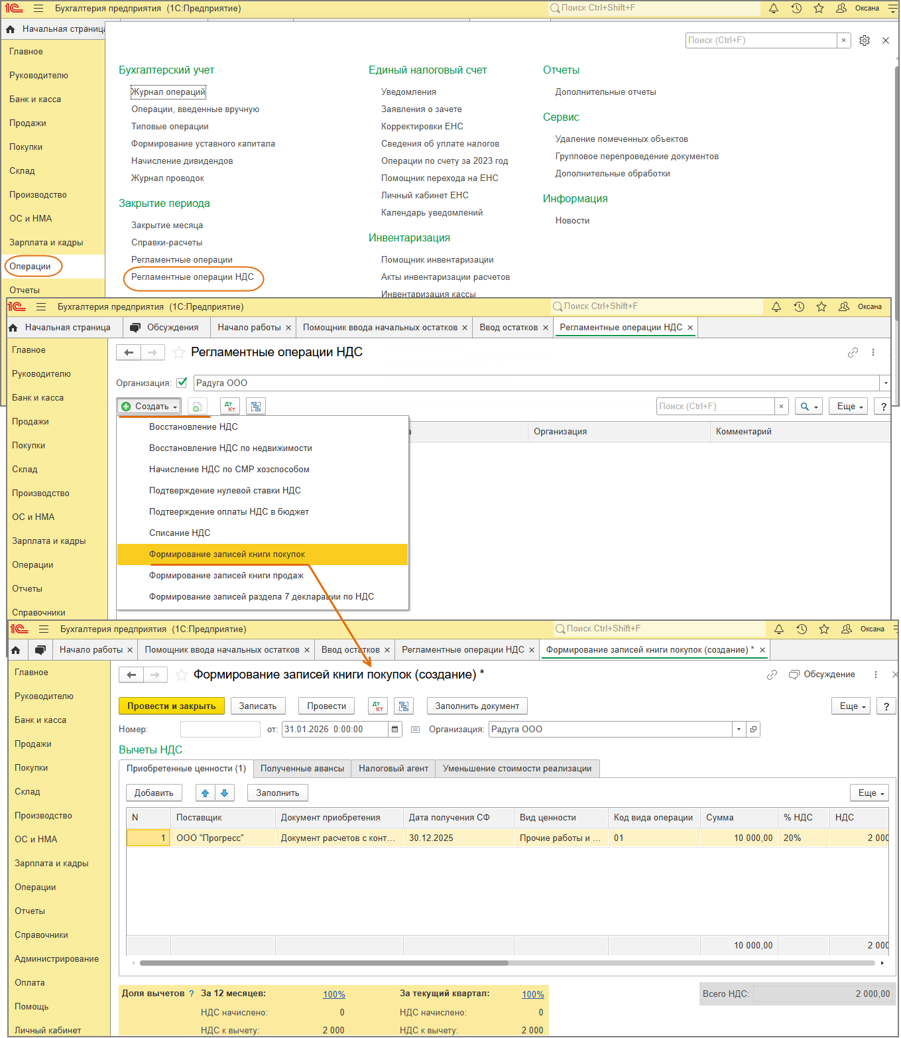Click the Заполнить документ button
This screenshot has width=901, height=1038.
tap(477, 706)
